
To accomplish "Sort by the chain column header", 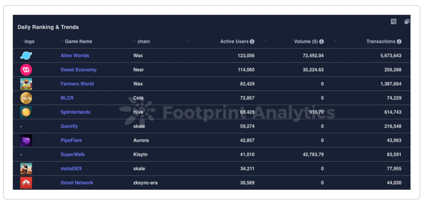I will 143,41.
